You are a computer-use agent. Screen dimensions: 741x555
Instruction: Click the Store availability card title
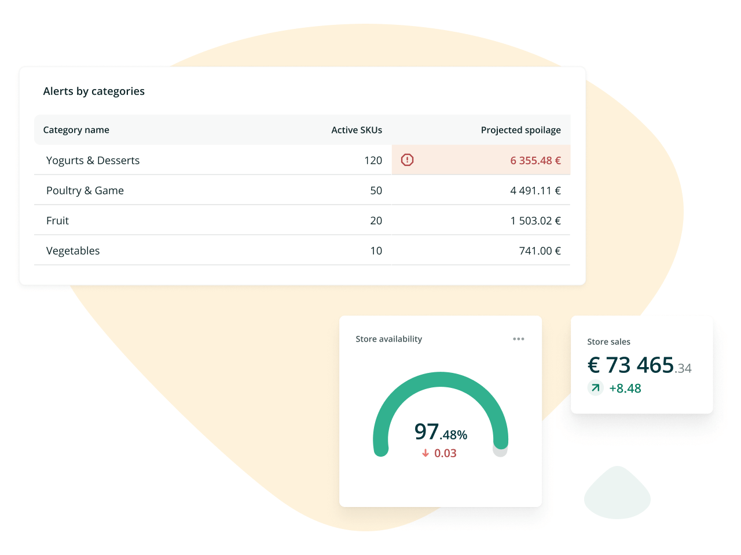pyautogui.click(x=388, y=339)
